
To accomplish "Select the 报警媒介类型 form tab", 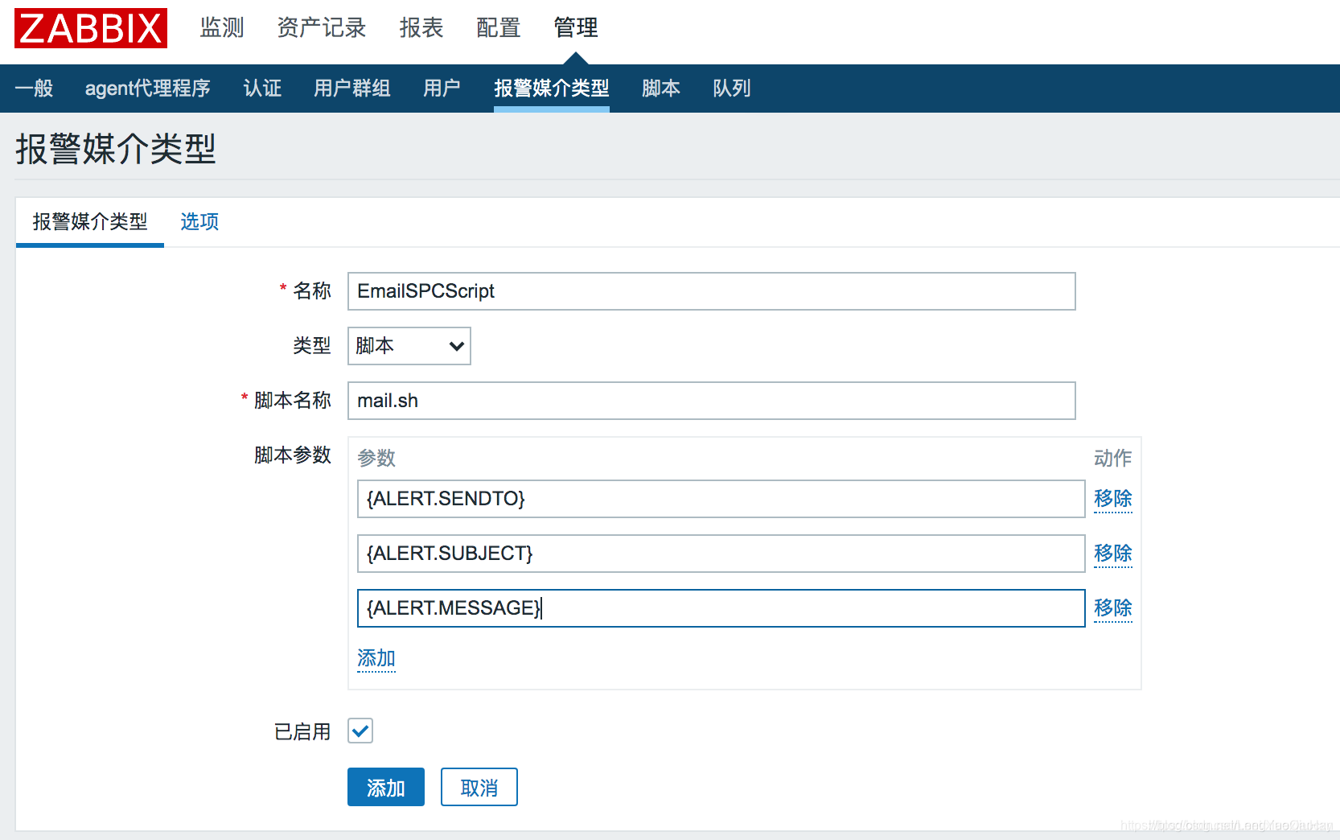I will click(90, 221).
